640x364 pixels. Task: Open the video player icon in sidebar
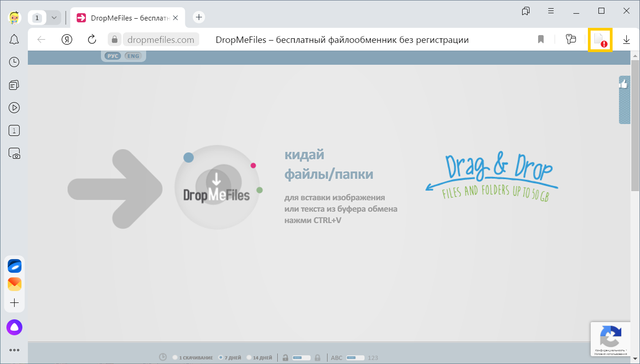[x=14, y=108]
